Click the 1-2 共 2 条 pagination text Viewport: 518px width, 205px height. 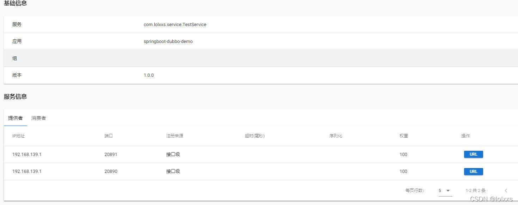pyautogui.click(x=476, y=191)
